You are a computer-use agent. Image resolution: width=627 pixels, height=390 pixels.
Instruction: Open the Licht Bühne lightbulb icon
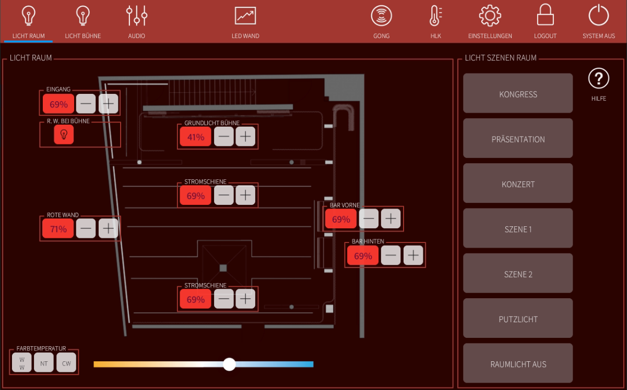82,17
